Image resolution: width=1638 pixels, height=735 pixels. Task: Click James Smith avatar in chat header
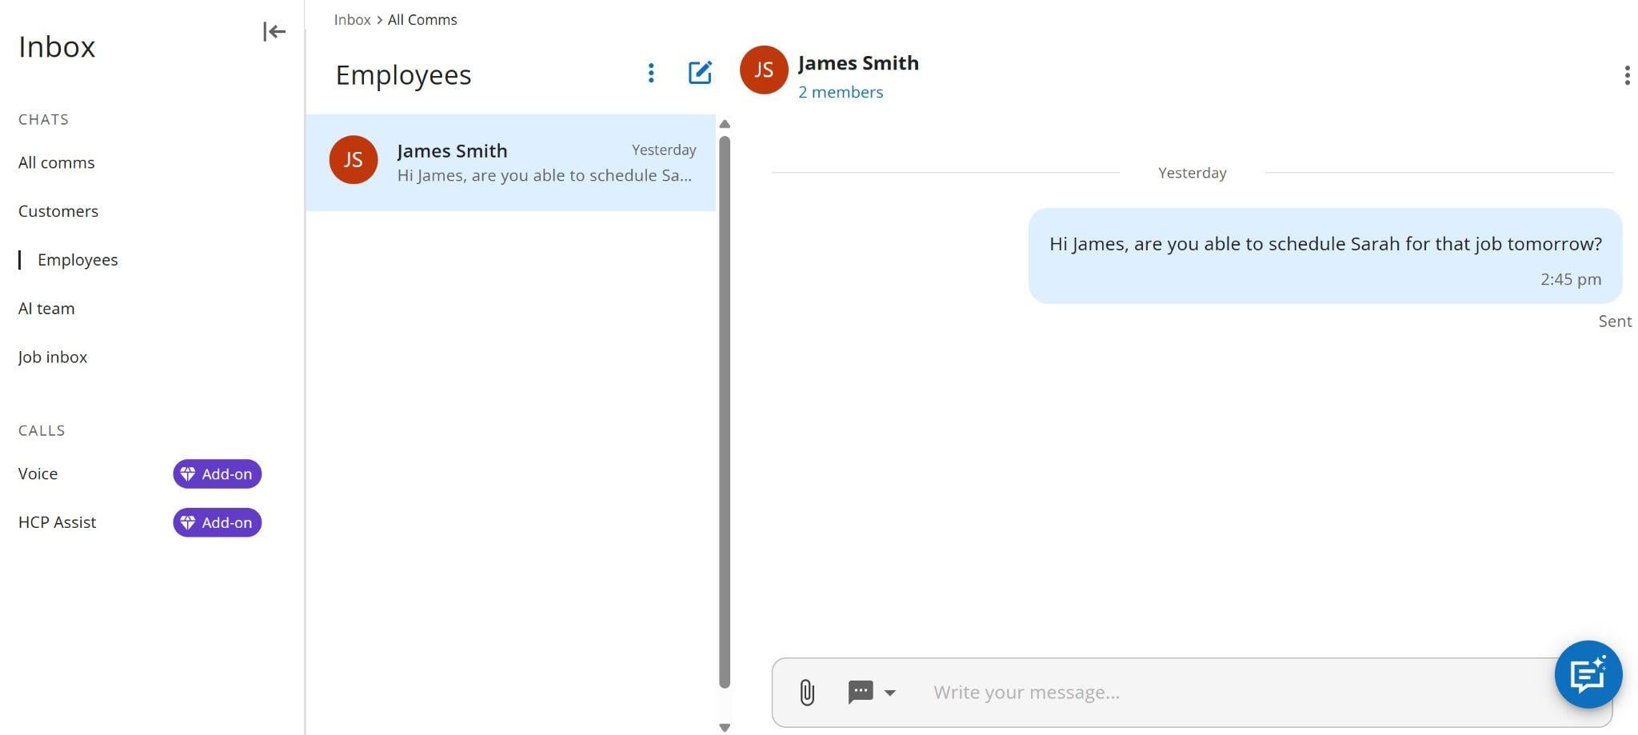pos(764,70)
